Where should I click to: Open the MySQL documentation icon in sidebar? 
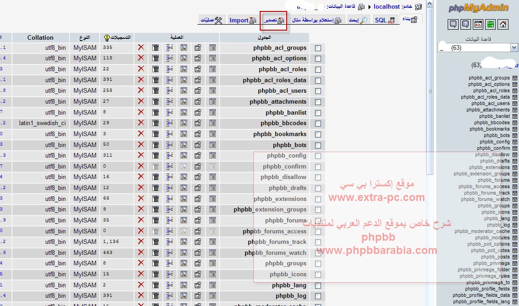[453, 24]
